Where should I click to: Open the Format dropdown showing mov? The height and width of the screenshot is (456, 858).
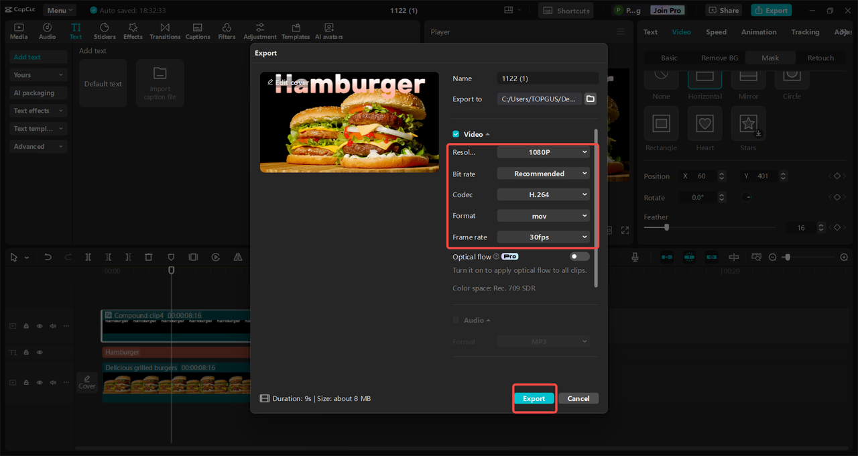click(x=544, y=216)
